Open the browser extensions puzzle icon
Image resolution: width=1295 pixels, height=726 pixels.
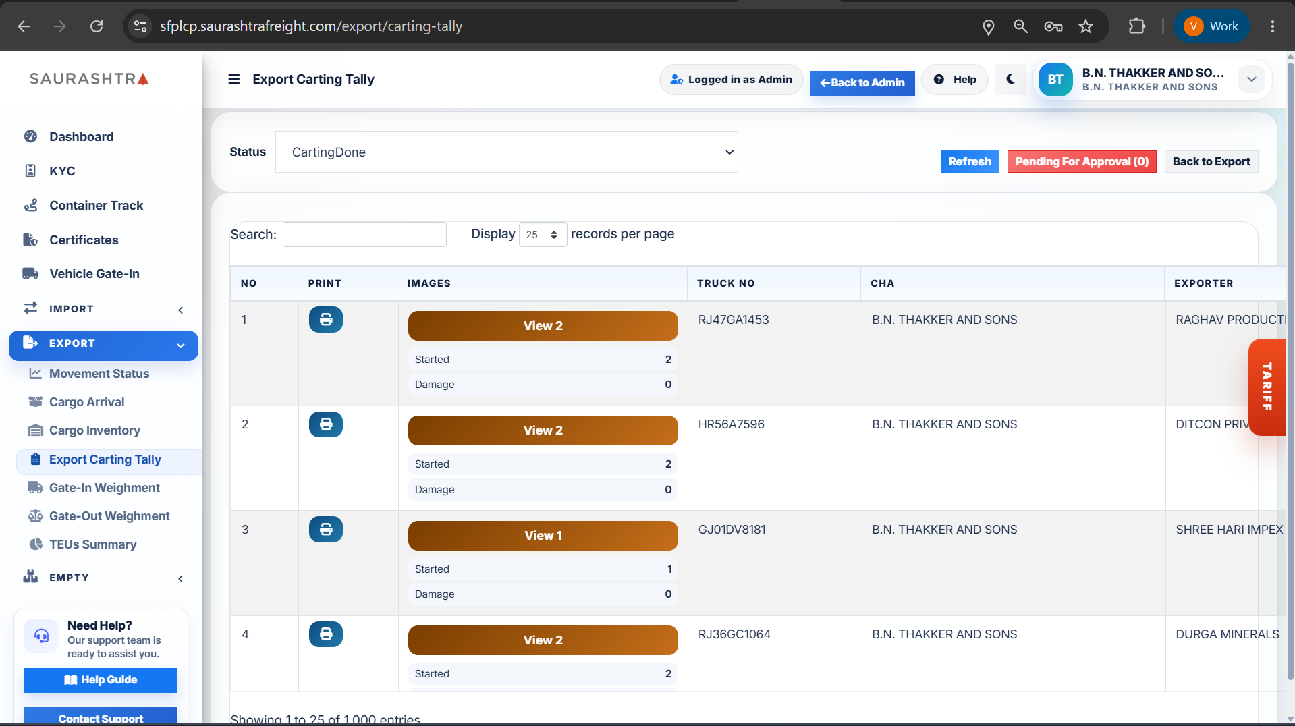(1137, 26)
